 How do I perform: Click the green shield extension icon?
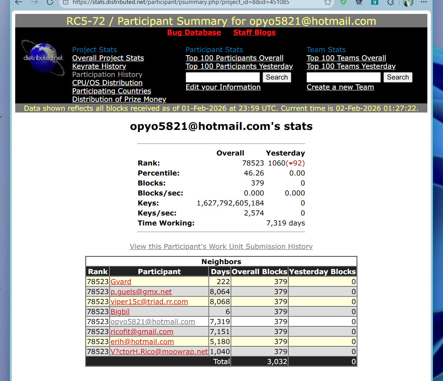pos(343,2)
